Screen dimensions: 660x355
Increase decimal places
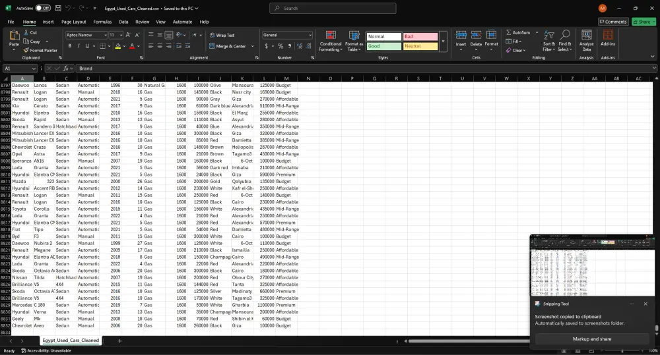point(299,46)
